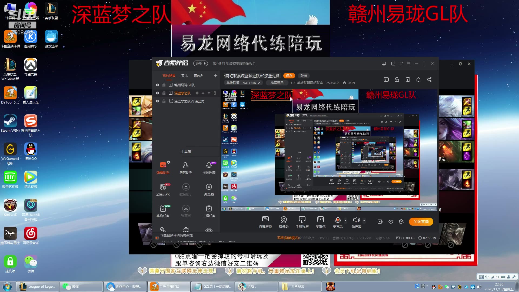This screenshot has height=292, width=519.
Task: Open the 歌名助手 tool
Action: pos(186,189)
